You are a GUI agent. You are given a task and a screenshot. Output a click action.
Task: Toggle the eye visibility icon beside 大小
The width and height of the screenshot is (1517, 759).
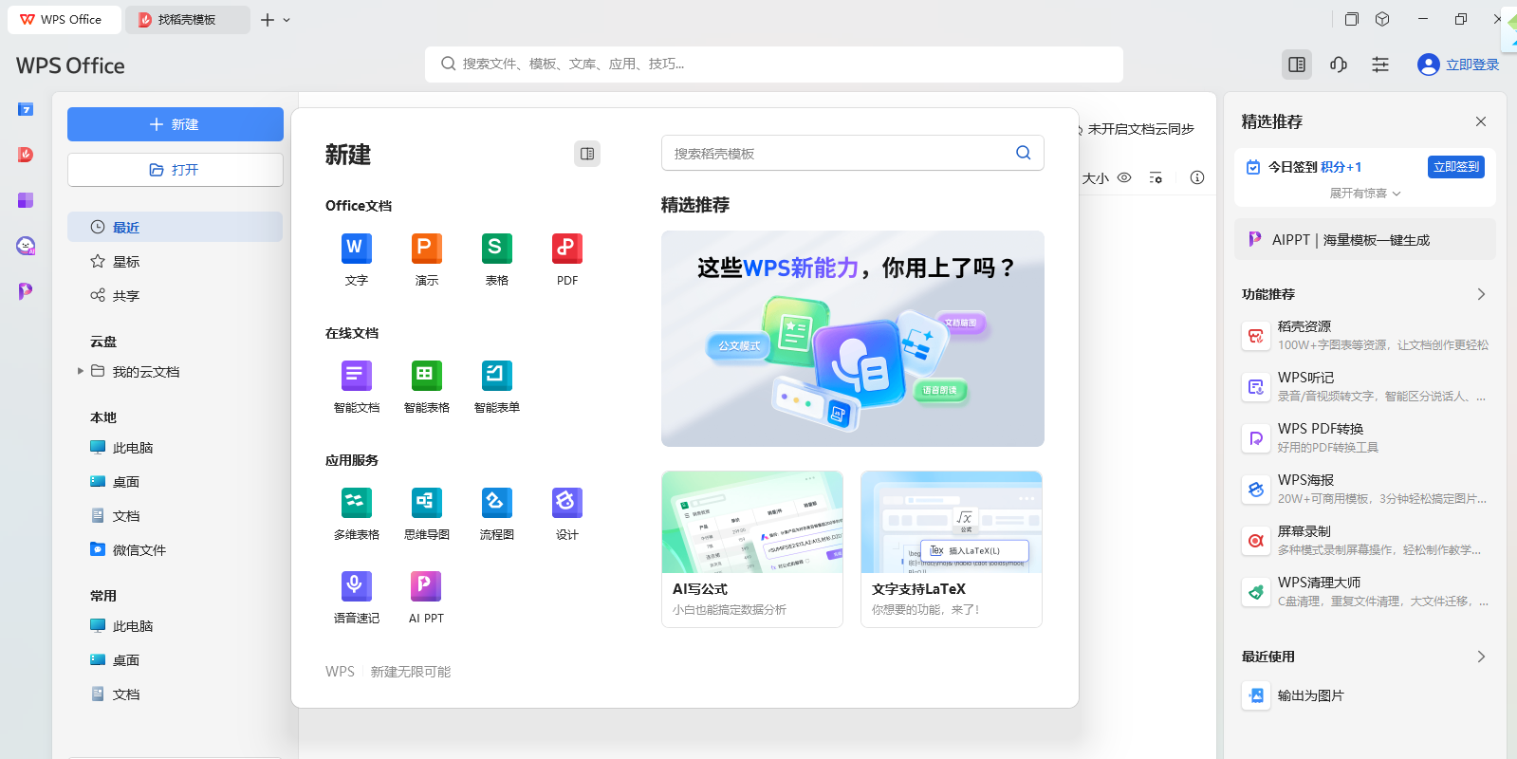[1124, 177]
